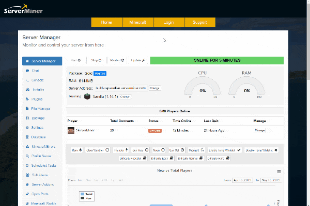This screenshot has height=206, width=310.
Task: Click the ServerMiner player avatar
Action: pyautogui.click(x=71, y=130)
